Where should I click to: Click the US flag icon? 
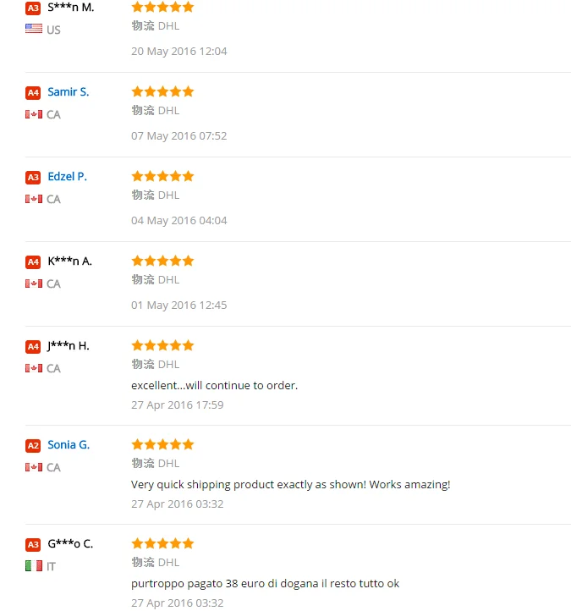(34, 29)
